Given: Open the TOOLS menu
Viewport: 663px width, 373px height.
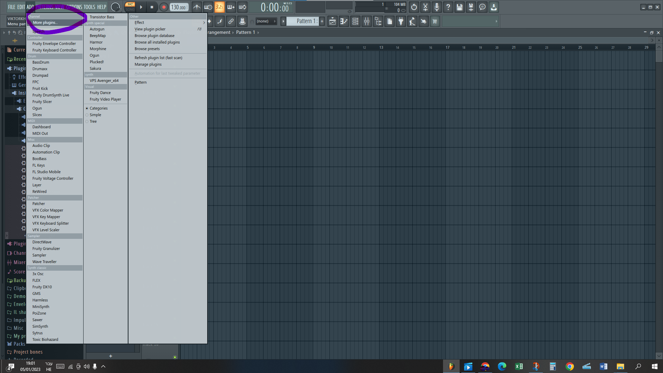Looking at the screenshot, I should pyautogui.click(x=89, y=7).
